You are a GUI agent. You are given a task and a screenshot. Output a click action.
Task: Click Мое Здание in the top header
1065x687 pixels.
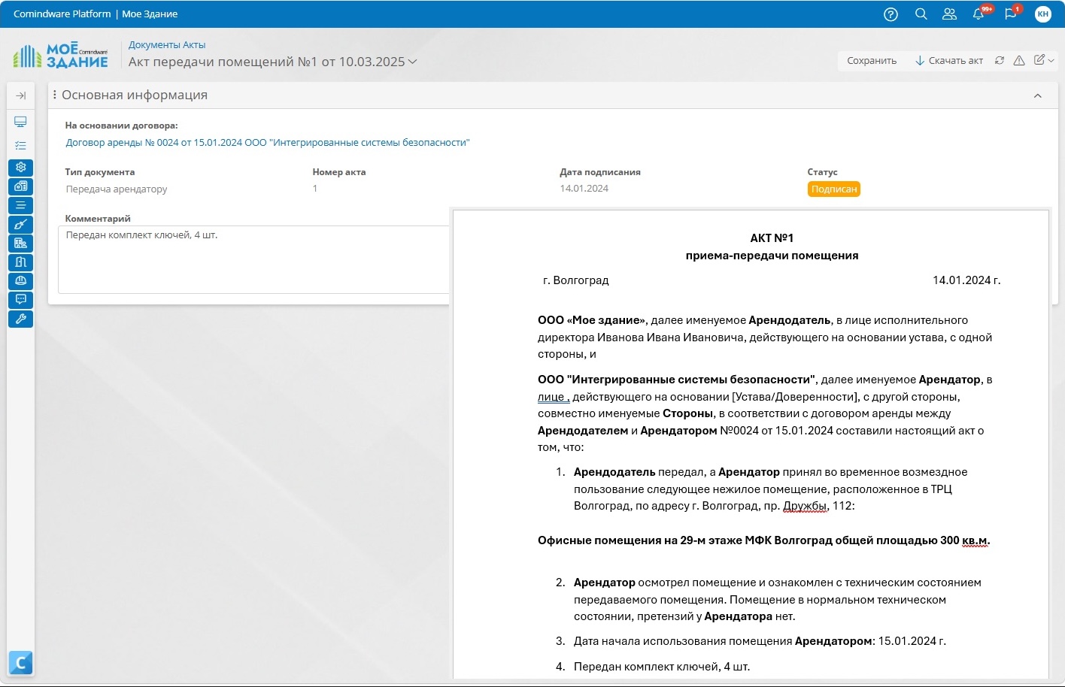150,14
